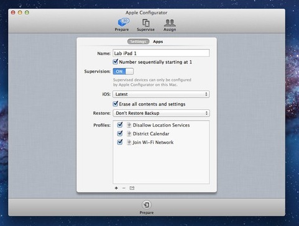Select the District Calendar profile icon

click(129, 133)
